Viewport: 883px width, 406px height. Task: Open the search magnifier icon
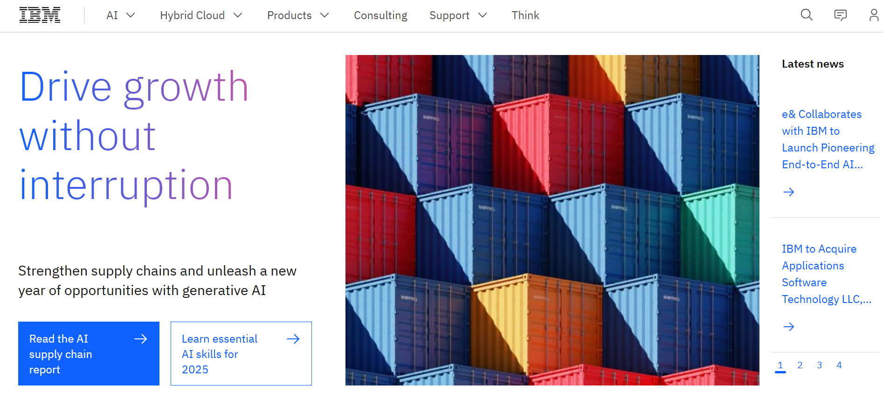807,15
